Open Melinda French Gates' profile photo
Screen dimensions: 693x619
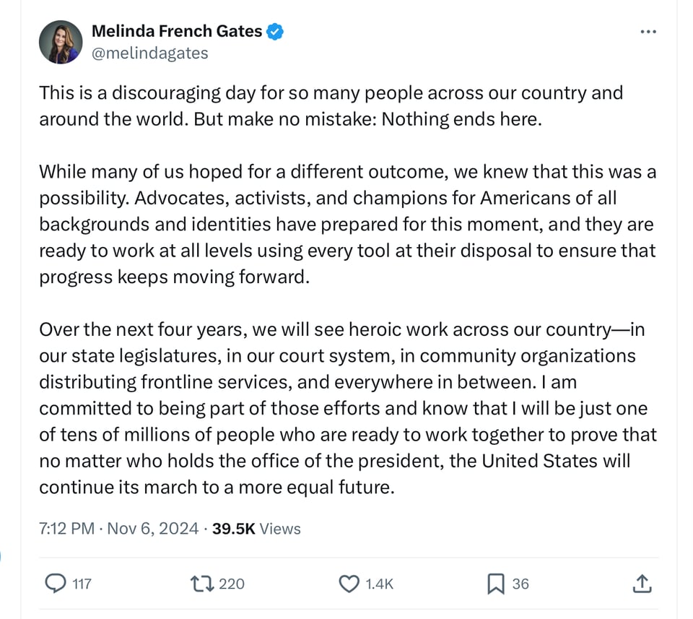point(61,42)
